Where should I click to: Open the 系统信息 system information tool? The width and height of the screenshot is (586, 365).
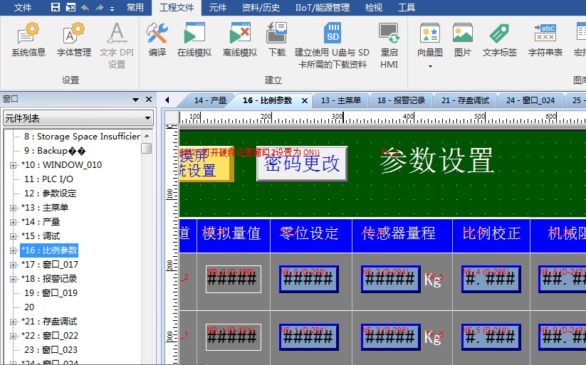28,40
